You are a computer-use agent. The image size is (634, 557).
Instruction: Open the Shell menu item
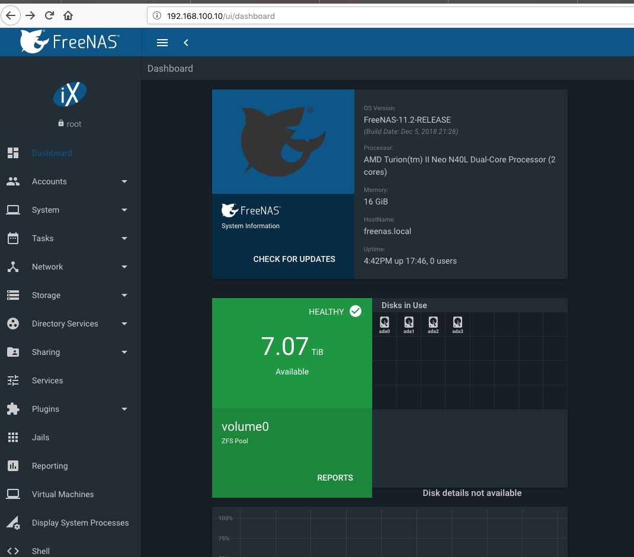41,551
